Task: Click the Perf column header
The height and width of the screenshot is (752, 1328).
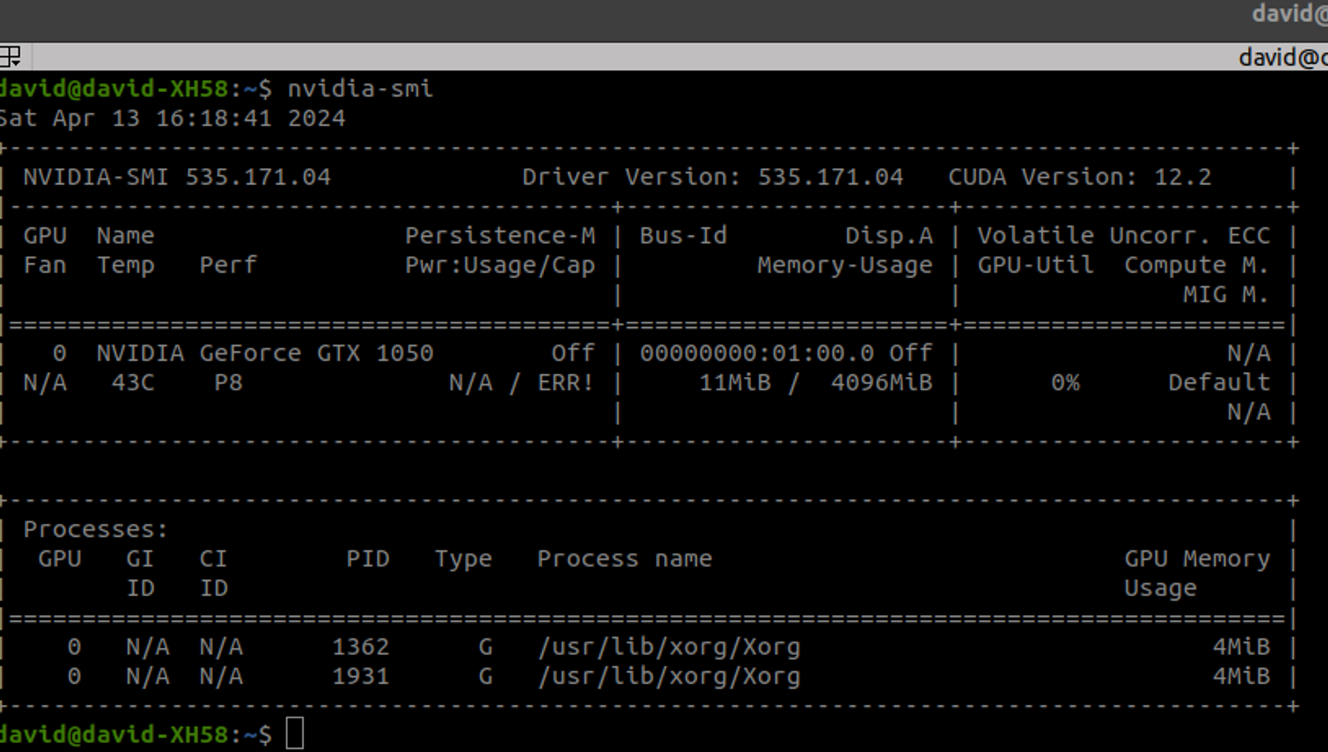Action: (228, 266)
